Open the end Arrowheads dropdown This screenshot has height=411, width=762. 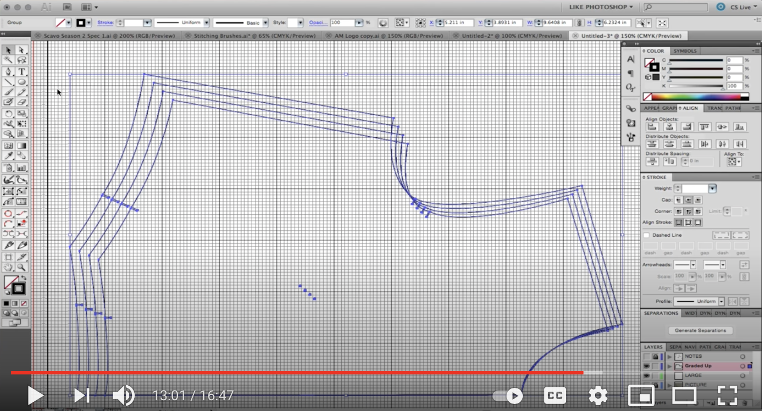(722, 265)
